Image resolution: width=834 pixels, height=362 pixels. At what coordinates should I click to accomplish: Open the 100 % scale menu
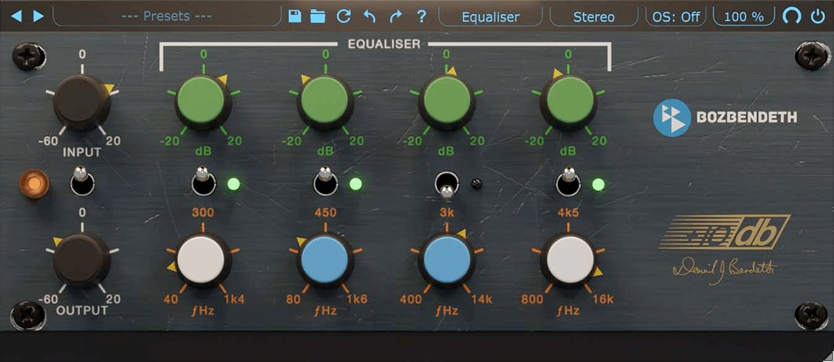744,16
